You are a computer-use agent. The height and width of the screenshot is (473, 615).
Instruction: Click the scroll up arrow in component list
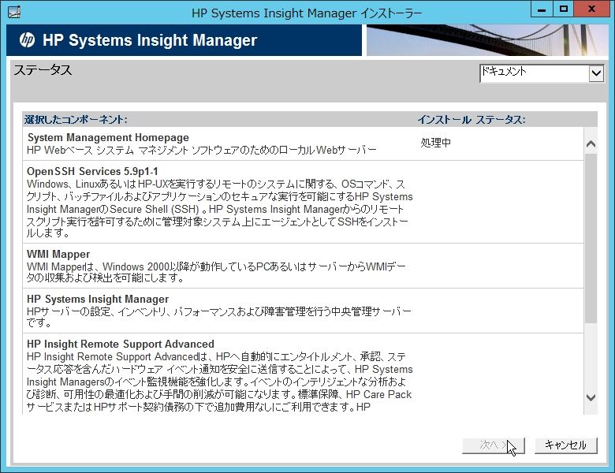click(591, 144)
